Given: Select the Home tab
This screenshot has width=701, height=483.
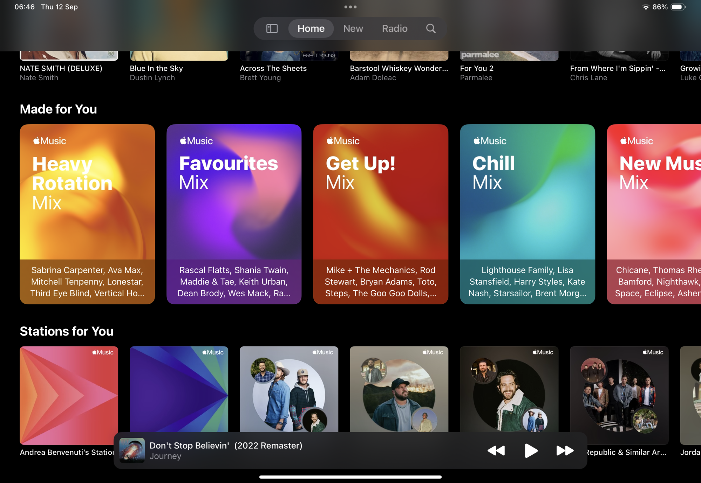Looking at the screenshot, I should point(311,28).
